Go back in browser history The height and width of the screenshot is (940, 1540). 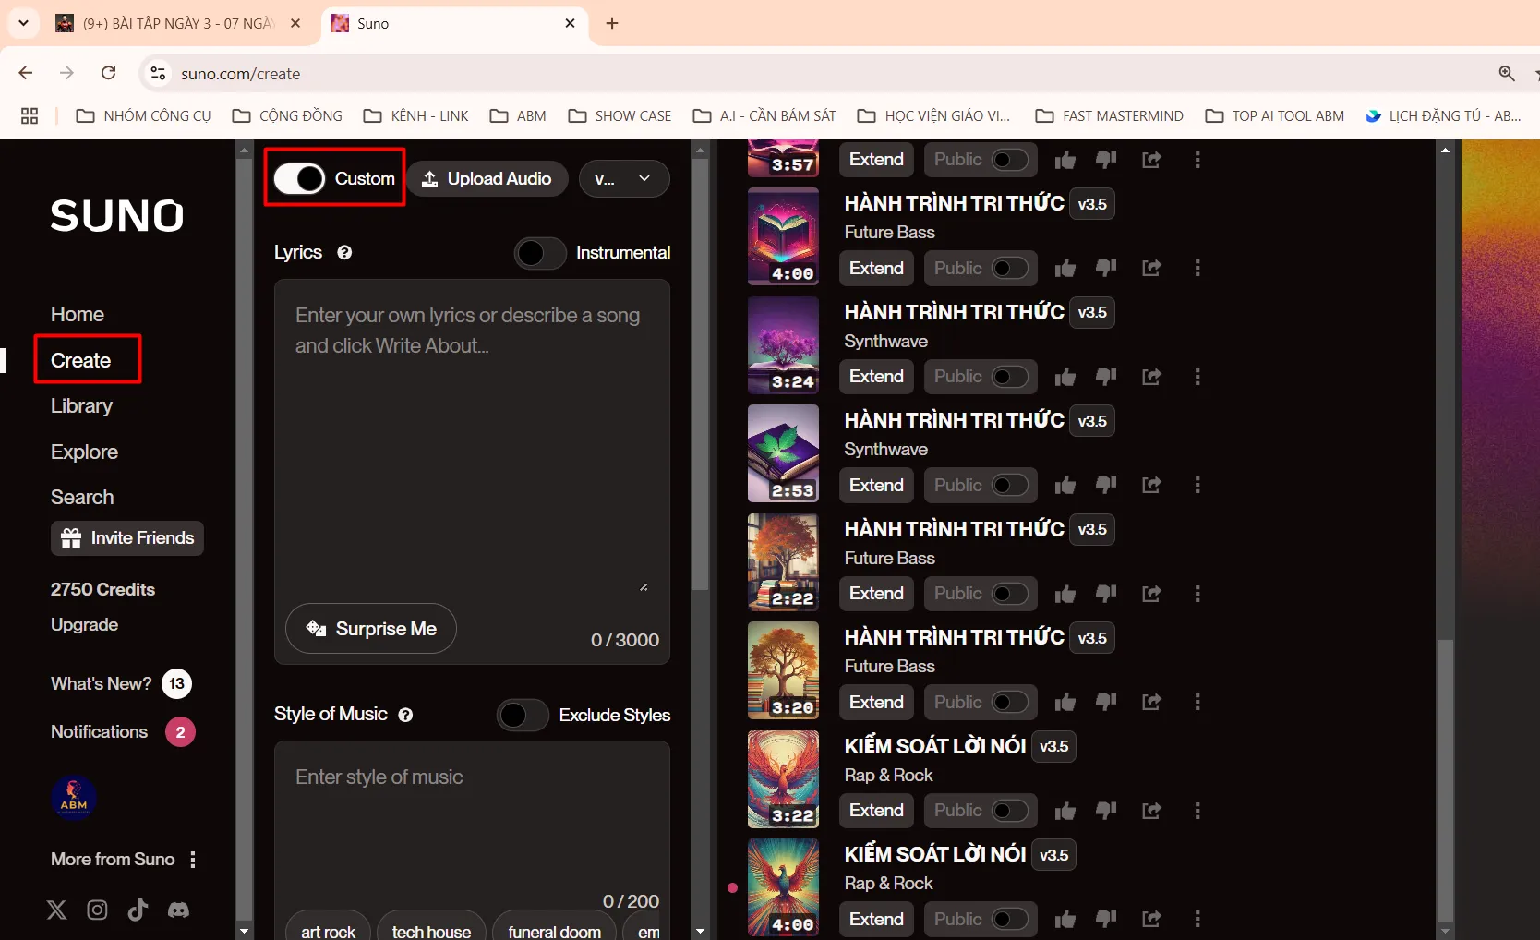click(26, 73)
